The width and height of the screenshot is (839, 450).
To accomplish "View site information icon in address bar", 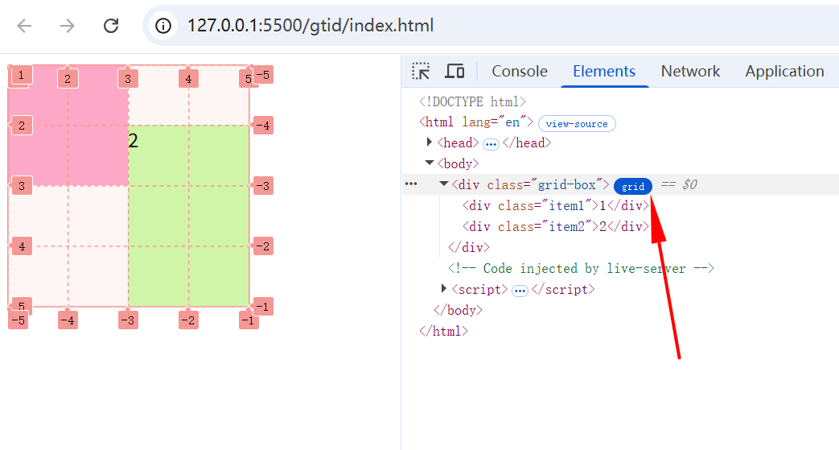I will click(163, 26).
